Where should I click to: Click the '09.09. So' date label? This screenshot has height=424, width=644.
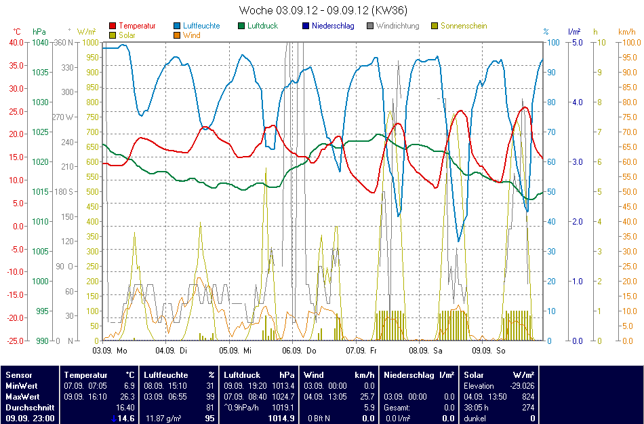click(x=489, y=351)
